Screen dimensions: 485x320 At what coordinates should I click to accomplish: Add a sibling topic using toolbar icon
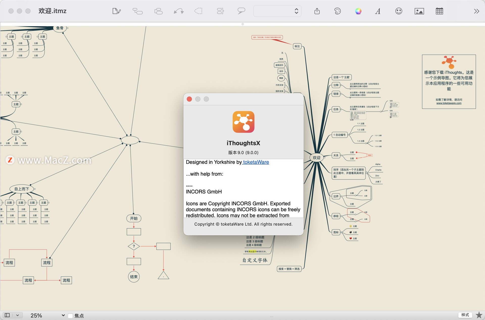coord(158,11)
